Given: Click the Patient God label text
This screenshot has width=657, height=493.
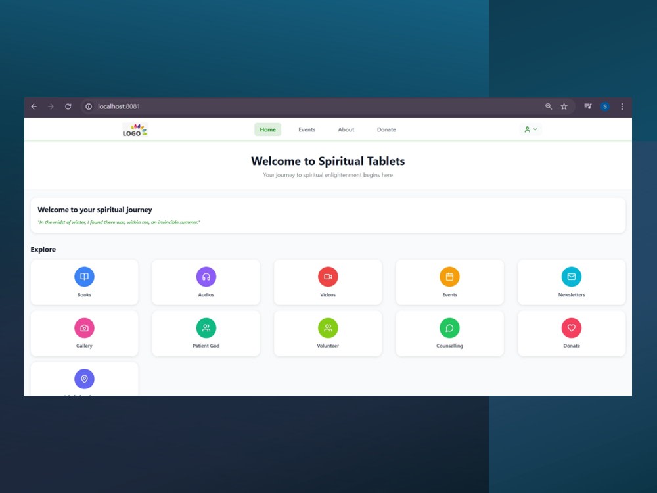Looking at the screenshot, I should coord(206,346).
